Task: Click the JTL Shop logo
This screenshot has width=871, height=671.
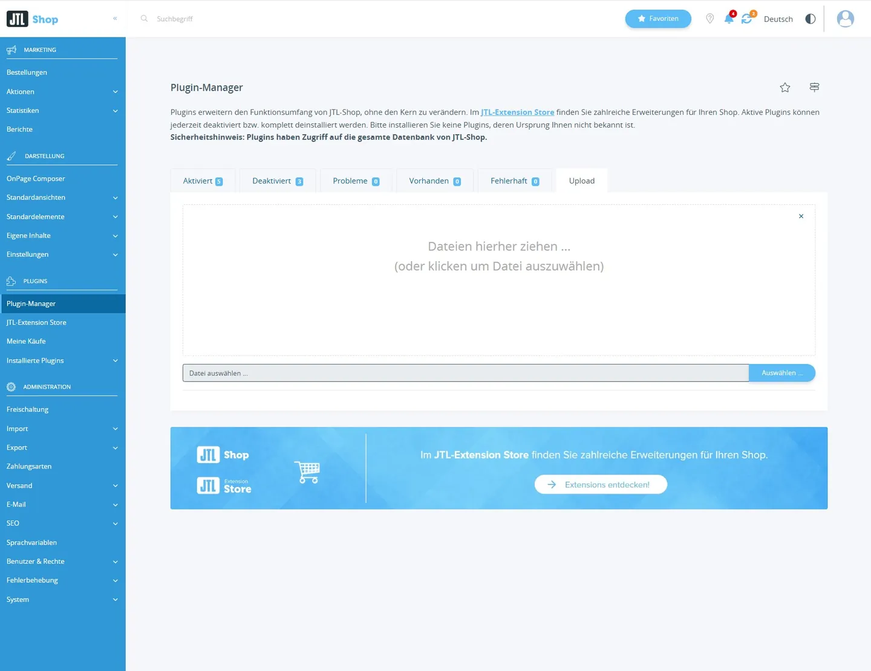Action: click(33, 19)
